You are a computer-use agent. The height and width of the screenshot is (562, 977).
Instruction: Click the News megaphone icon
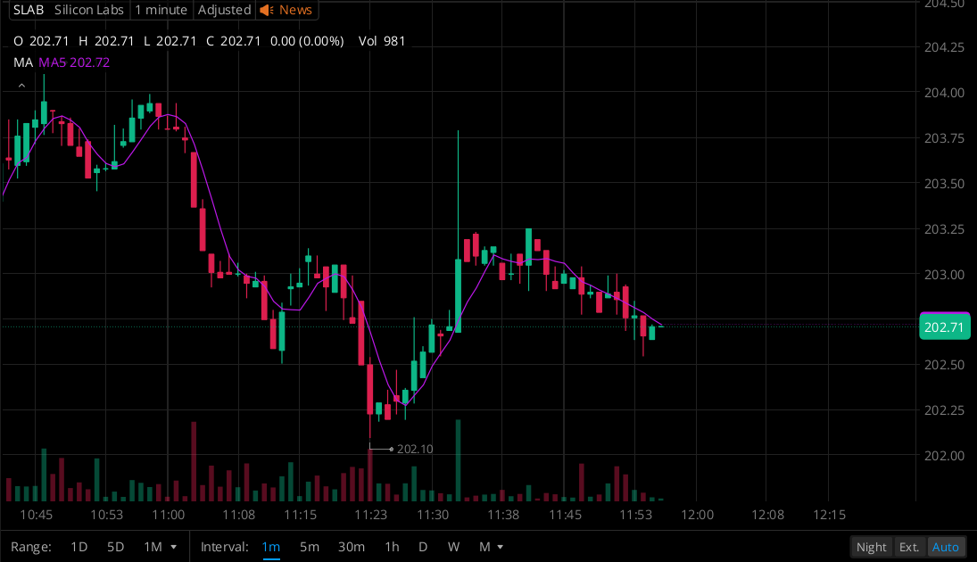[x=267, y=10]
